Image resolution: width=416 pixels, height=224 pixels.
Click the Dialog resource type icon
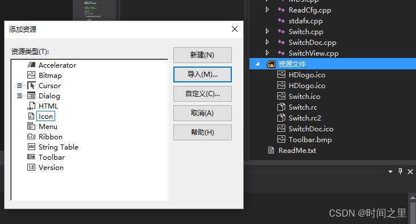31,96
